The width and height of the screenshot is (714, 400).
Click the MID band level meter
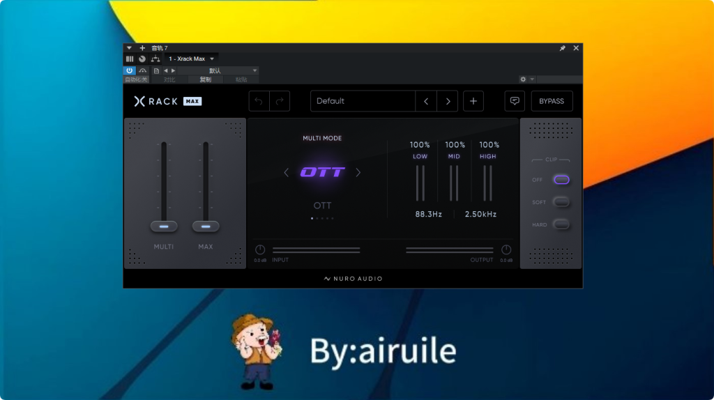click(x=453, y=183)
